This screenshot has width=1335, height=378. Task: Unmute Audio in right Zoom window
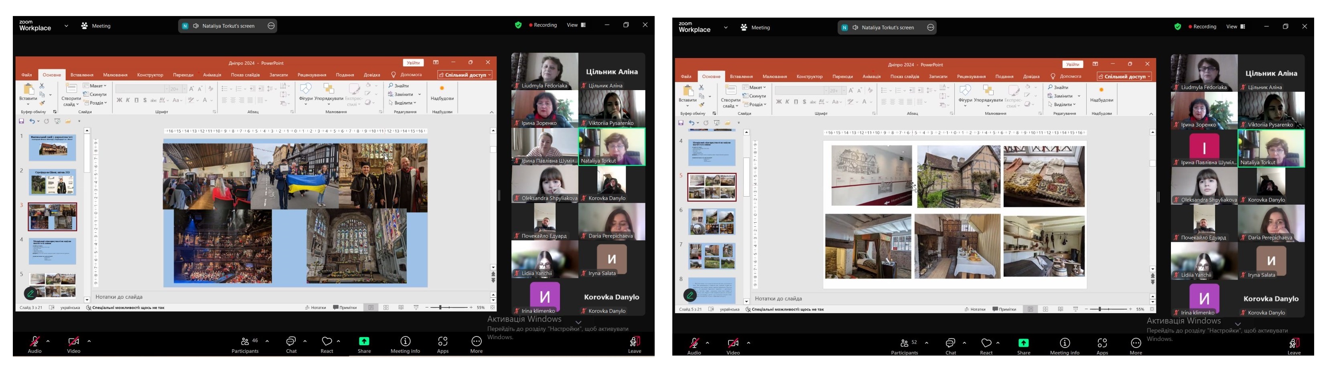694,343
